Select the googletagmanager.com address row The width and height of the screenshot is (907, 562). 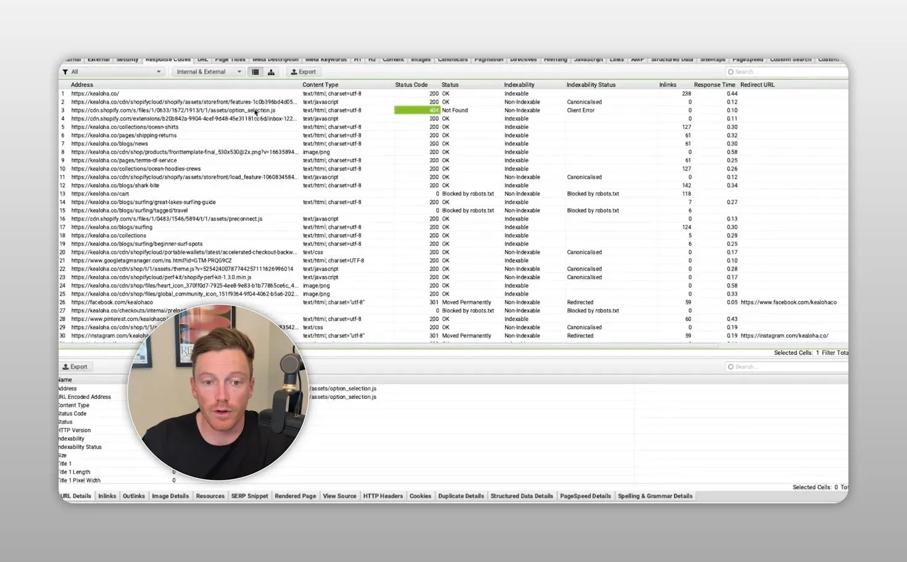151,261
